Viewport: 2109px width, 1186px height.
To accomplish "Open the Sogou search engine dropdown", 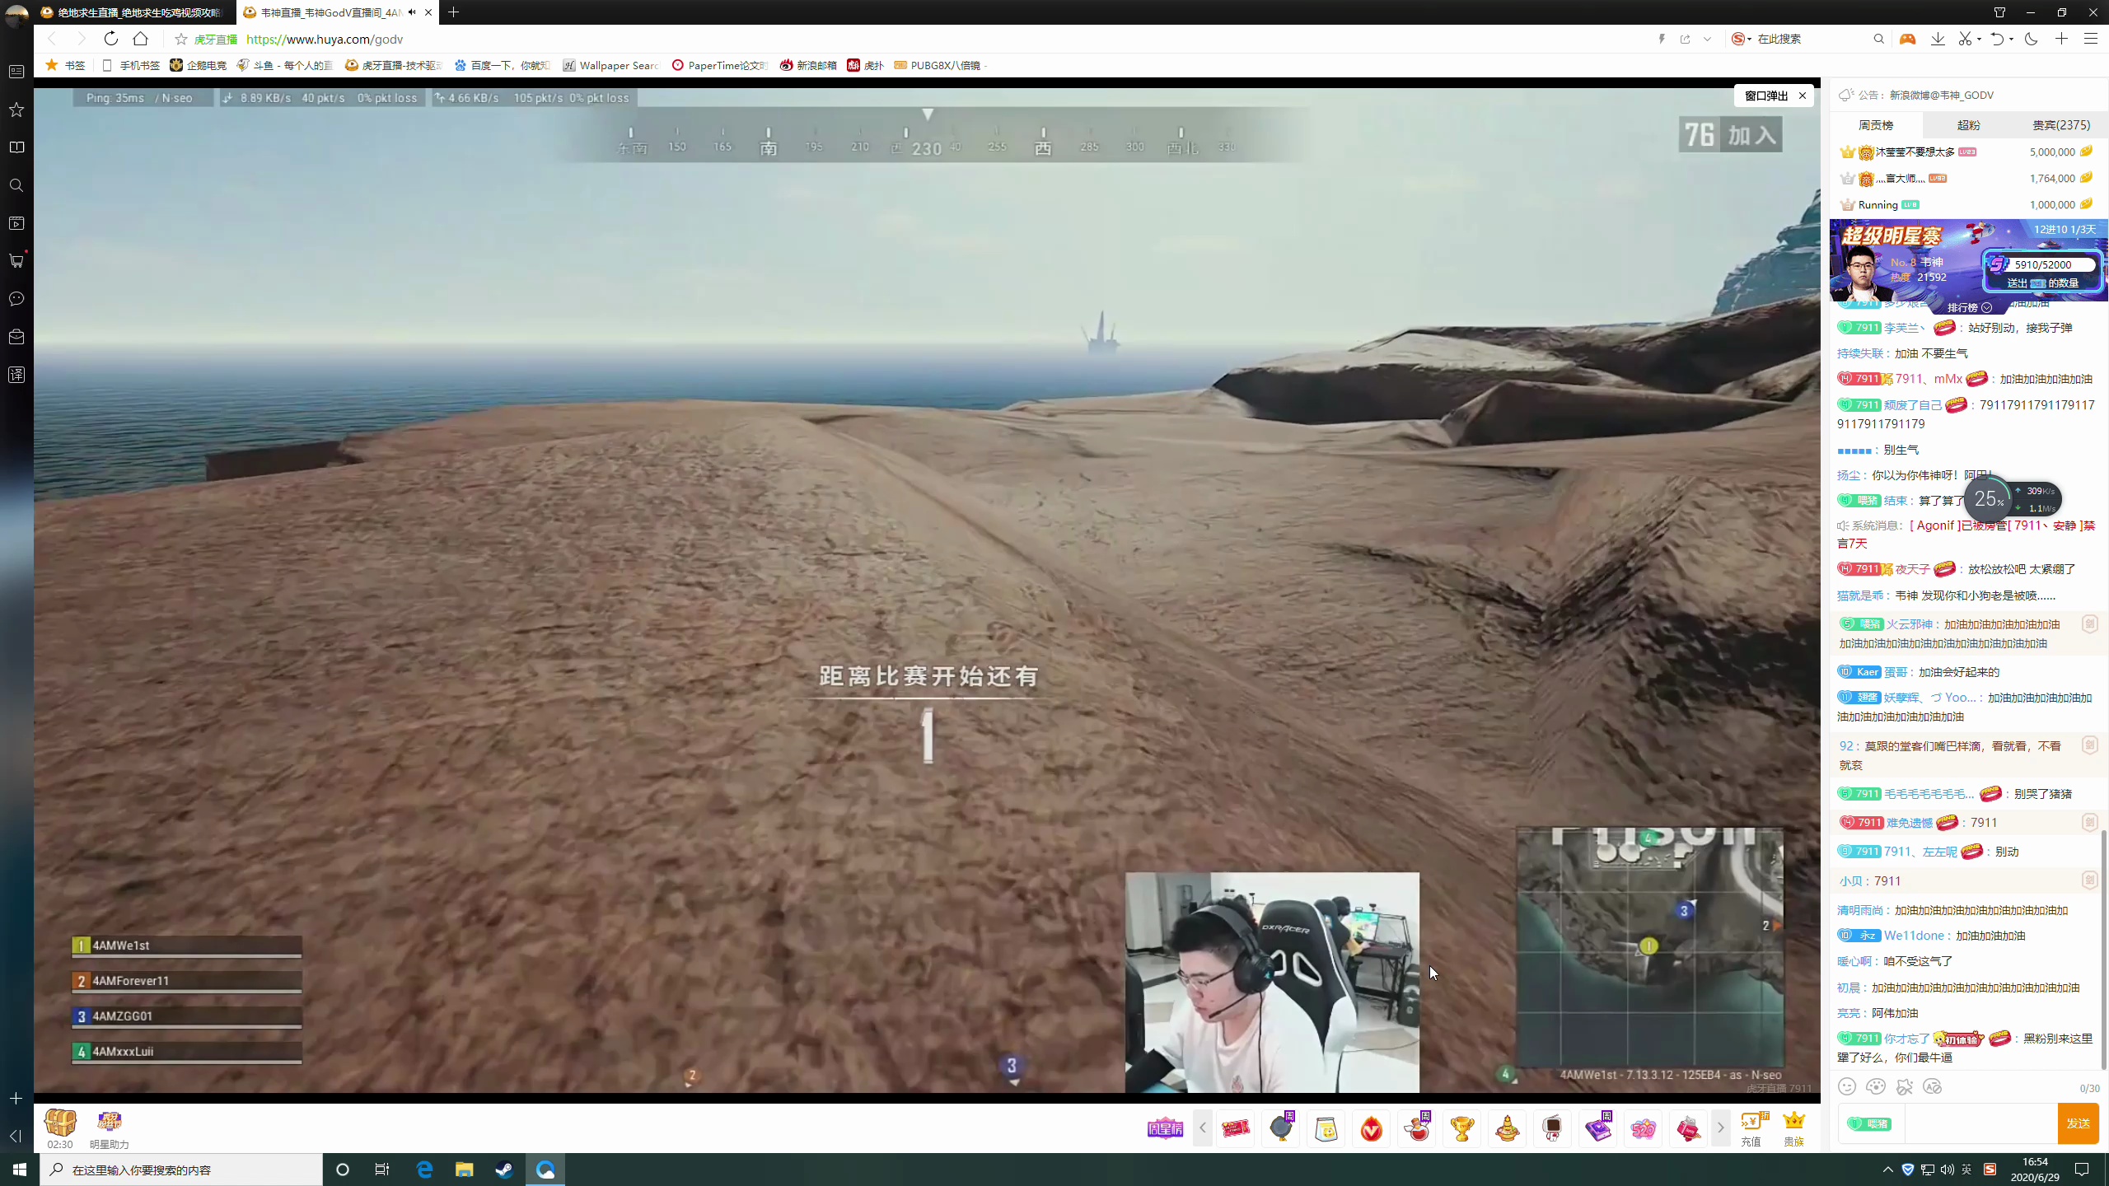I will [1742, 39].
